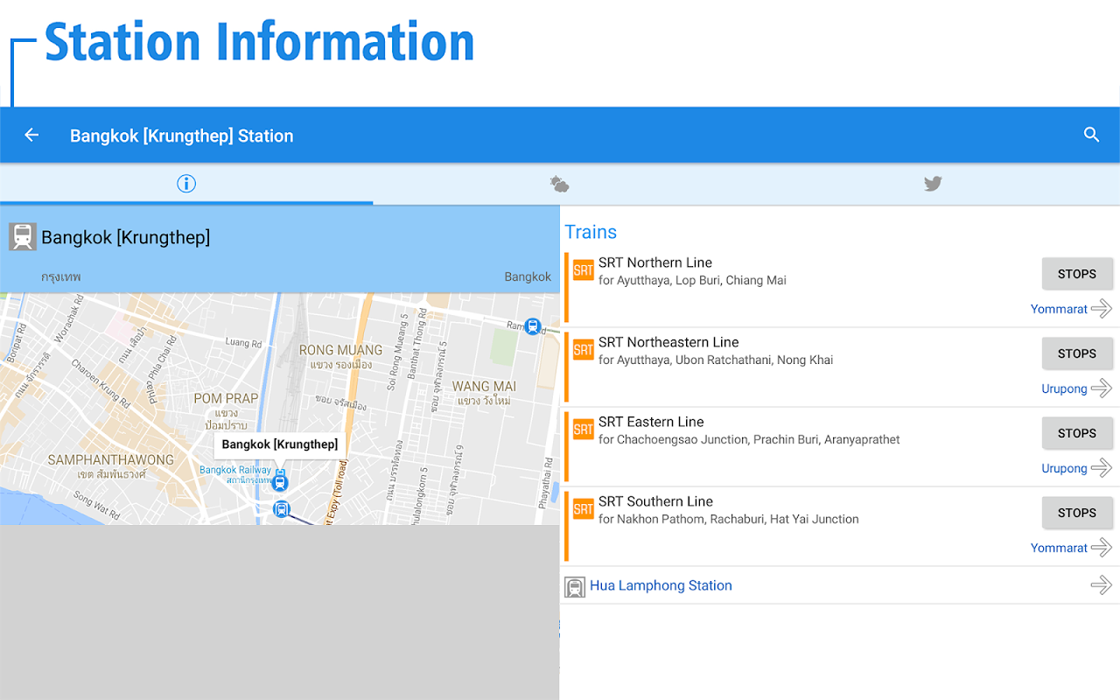Click 'for Nakhon Pathom, Rachaburi, Hat Yai Junction' text
The image size is (1120, 700).
coord(729,520)
